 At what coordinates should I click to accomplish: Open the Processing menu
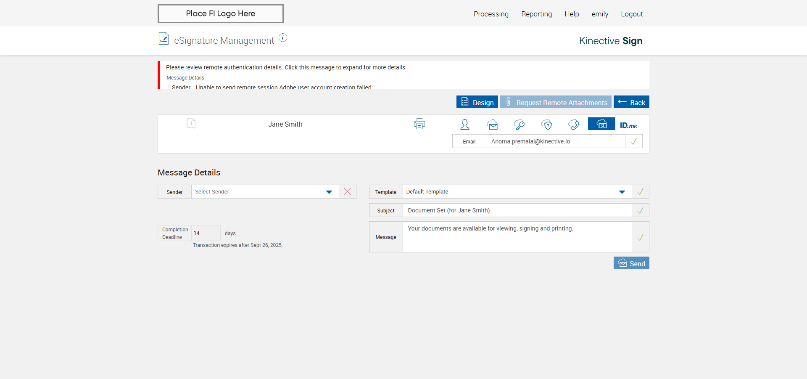point(491,14)
